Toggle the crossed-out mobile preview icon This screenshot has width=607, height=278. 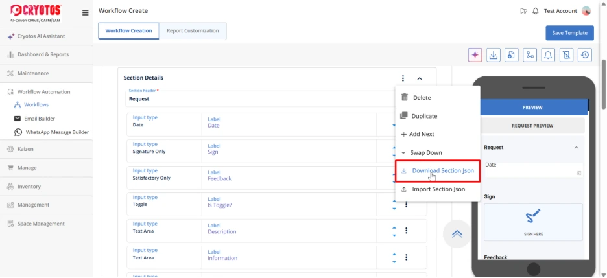point(566,55)
